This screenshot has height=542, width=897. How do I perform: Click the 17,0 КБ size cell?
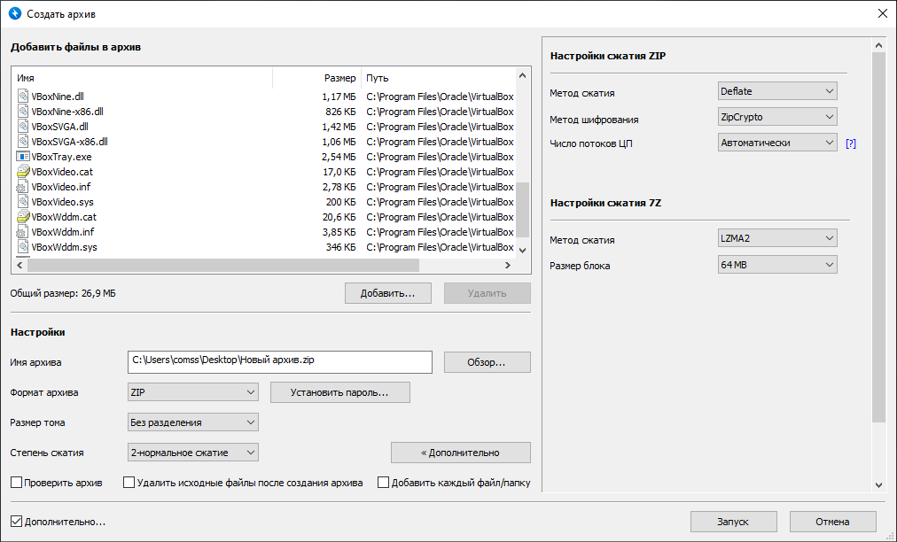coord(339,172)
